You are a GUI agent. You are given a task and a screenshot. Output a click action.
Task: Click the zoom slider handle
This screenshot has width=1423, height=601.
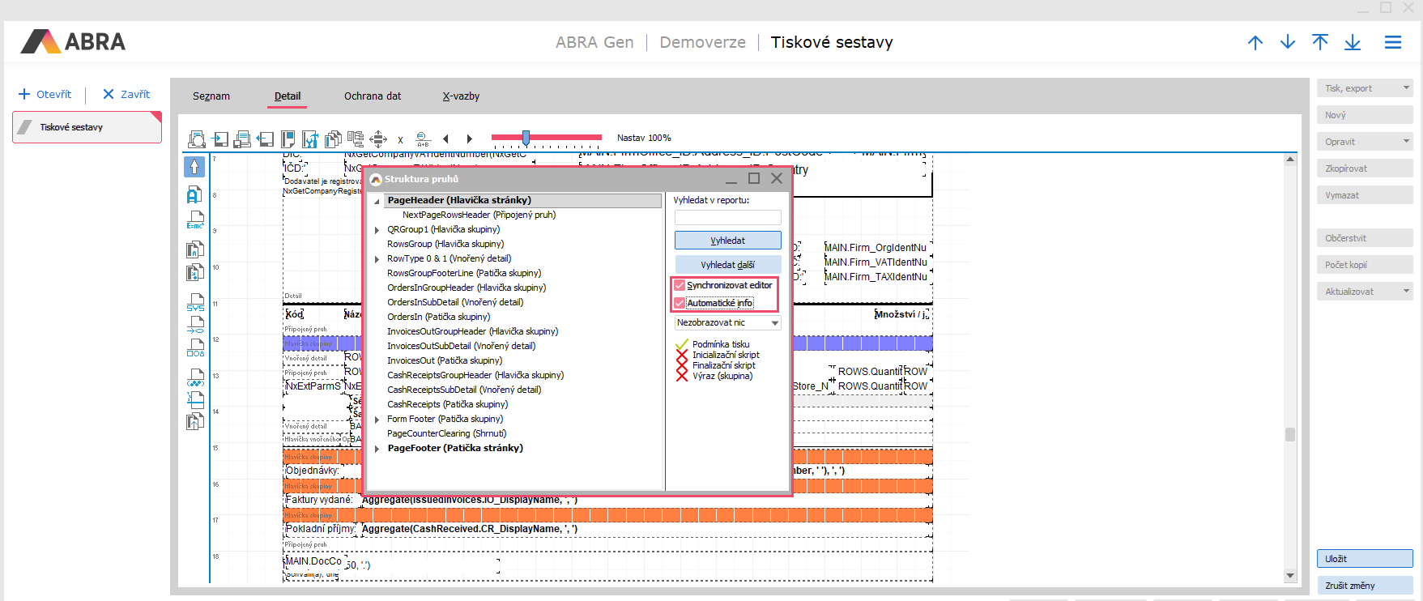coord(526,138)
